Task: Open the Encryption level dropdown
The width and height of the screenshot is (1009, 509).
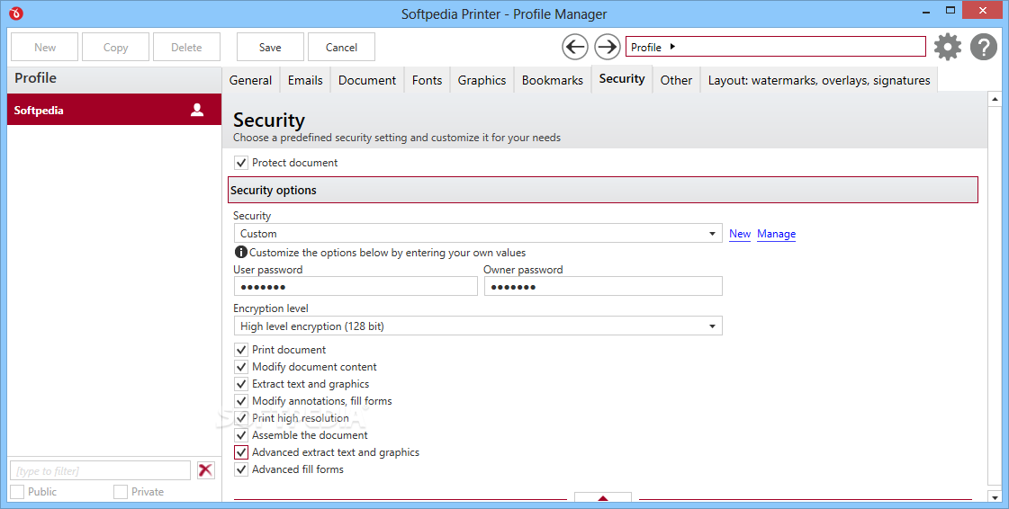Action: (477, 326)
